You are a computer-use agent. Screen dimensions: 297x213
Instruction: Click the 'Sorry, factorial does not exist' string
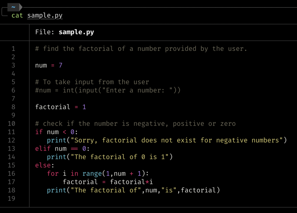coord(177,140)
